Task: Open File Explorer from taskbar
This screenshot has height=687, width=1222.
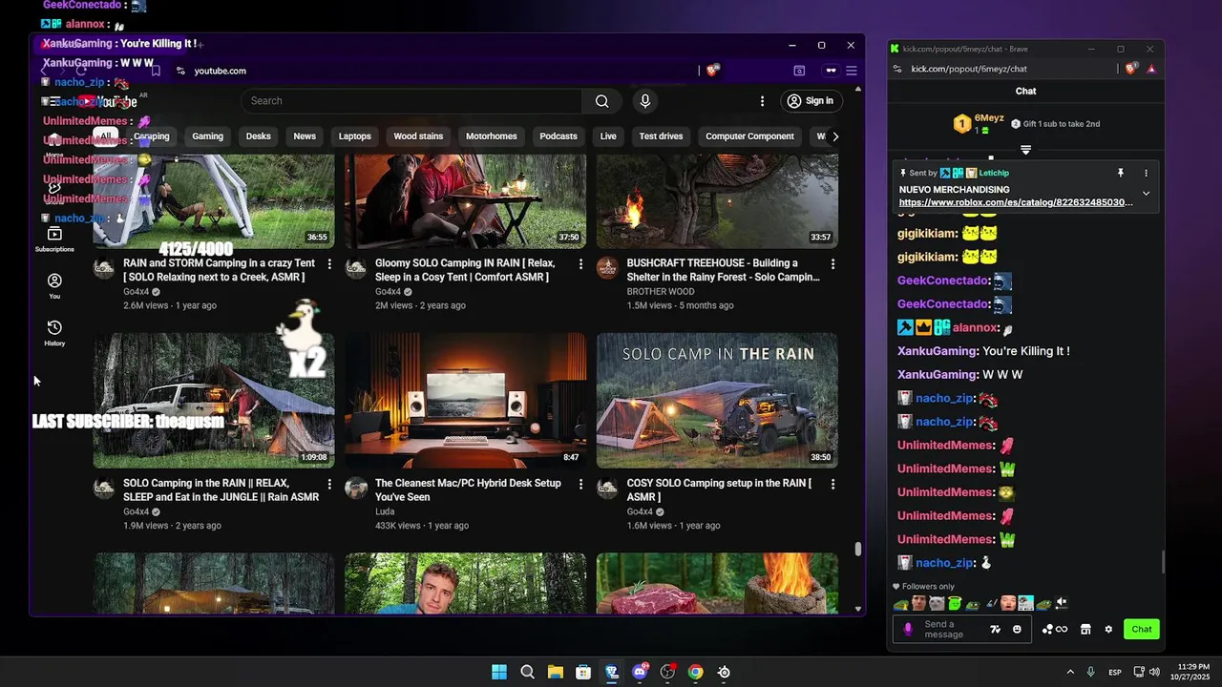Action: tap(555, 672)
